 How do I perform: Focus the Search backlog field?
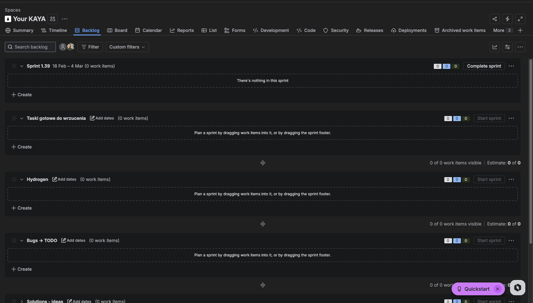tap(30, 47)
